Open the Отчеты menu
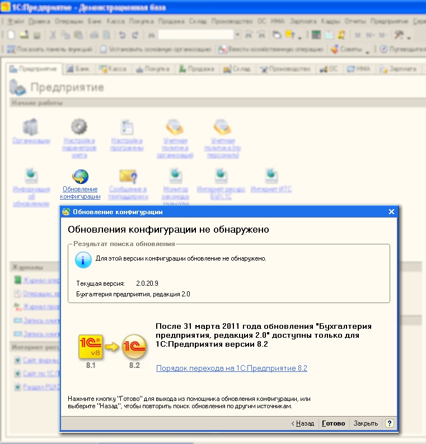This screenshot has height=444, width=426. [x=355, y=21]
